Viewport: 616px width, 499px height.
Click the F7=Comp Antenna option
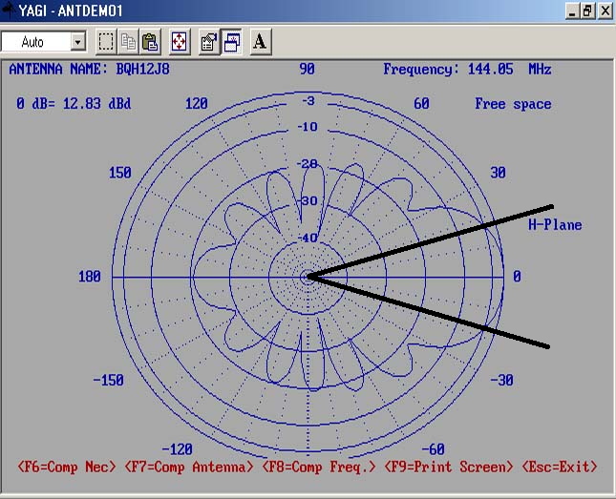click(189, 467)
